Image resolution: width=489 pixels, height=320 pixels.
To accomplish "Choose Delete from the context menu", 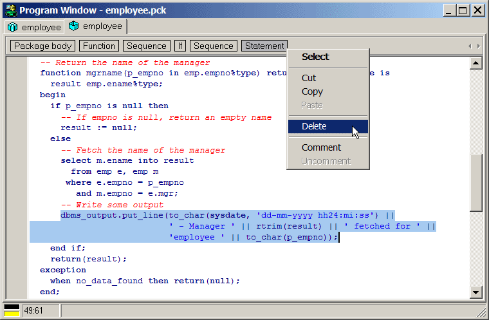I will pyautogui.click(x=328, y=126).
